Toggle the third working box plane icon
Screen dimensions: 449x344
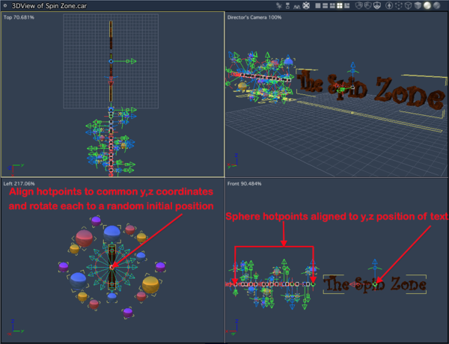pyautogui.click(x=377, y=5)
